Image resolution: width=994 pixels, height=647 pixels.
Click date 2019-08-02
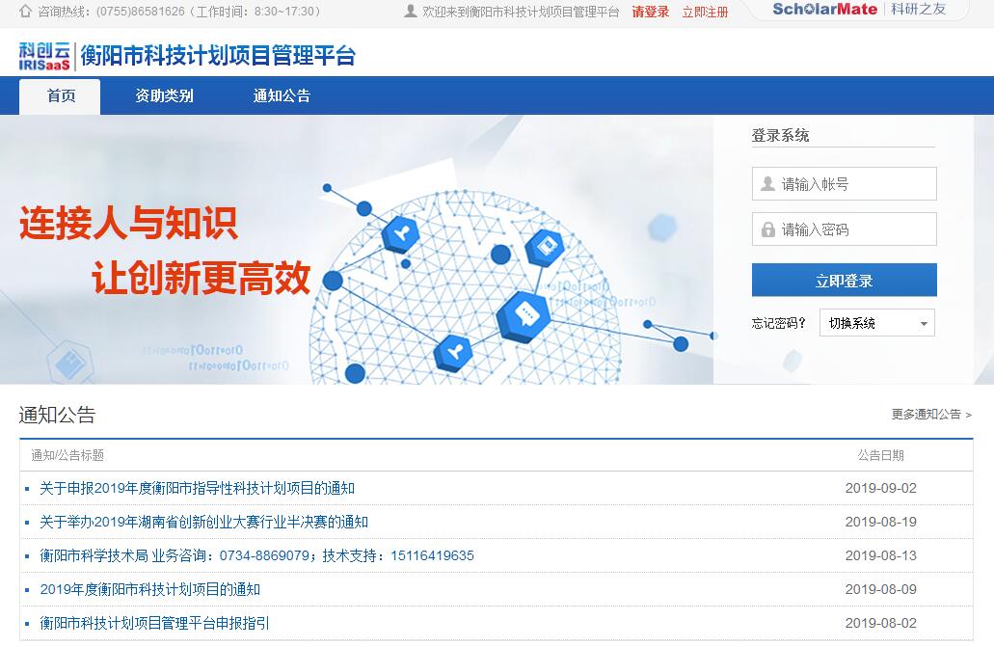coord(880,623)
